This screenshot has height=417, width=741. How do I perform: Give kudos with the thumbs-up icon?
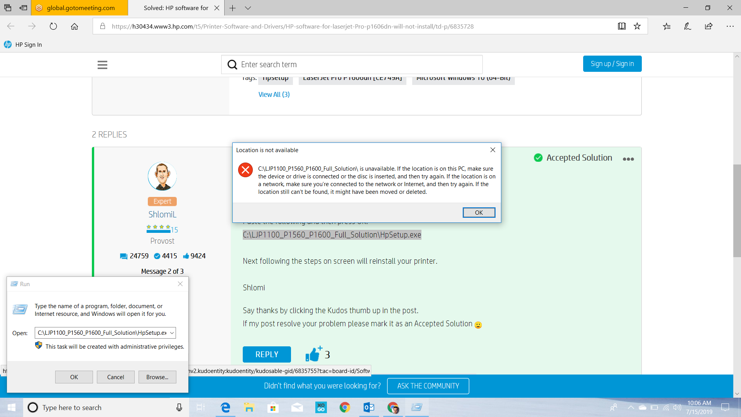coord(313,354)
